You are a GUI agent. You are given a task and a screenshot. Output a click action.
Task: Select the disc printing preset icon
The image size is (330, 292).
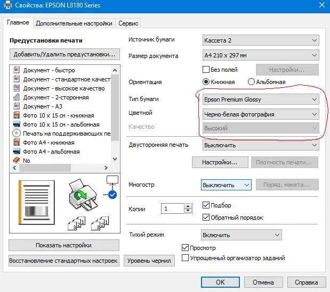click(17, 133)
